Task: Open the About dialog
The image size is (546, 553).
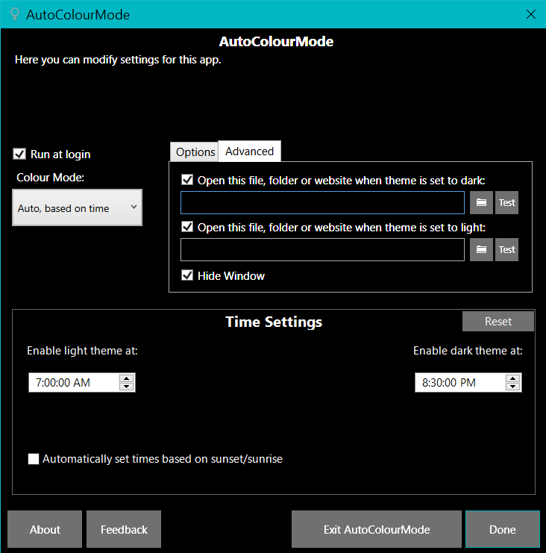Action: point(45,529)
